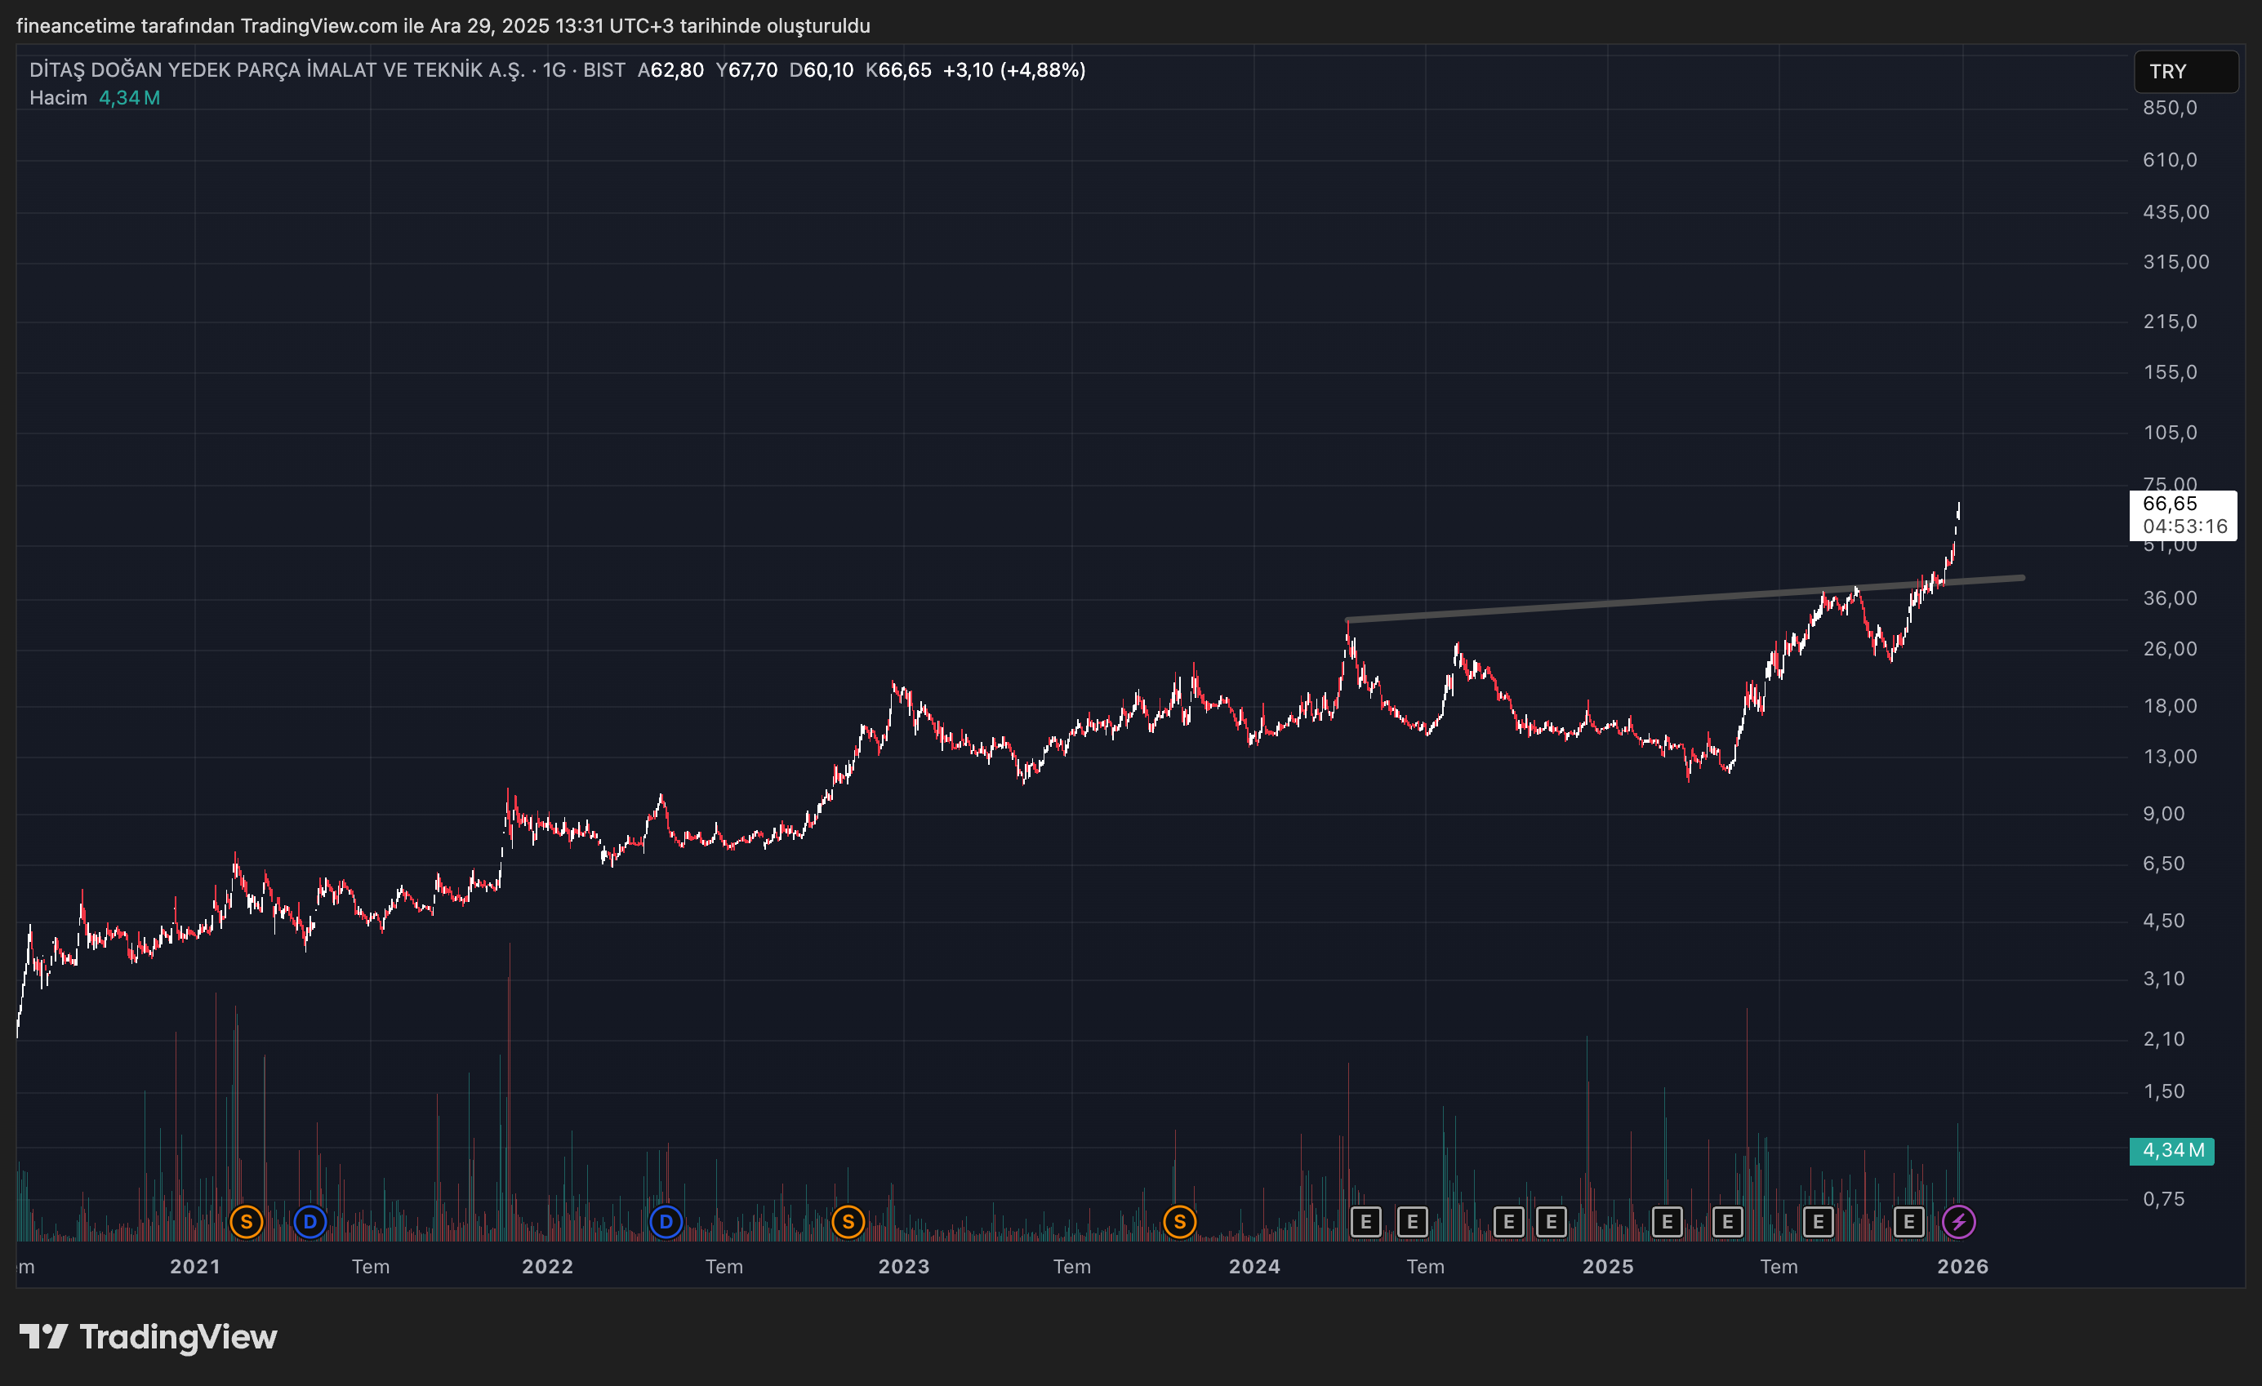Click the purple lightning event icon
This screenshot has height=1386, width=2262.
tap(1959, 1222)
